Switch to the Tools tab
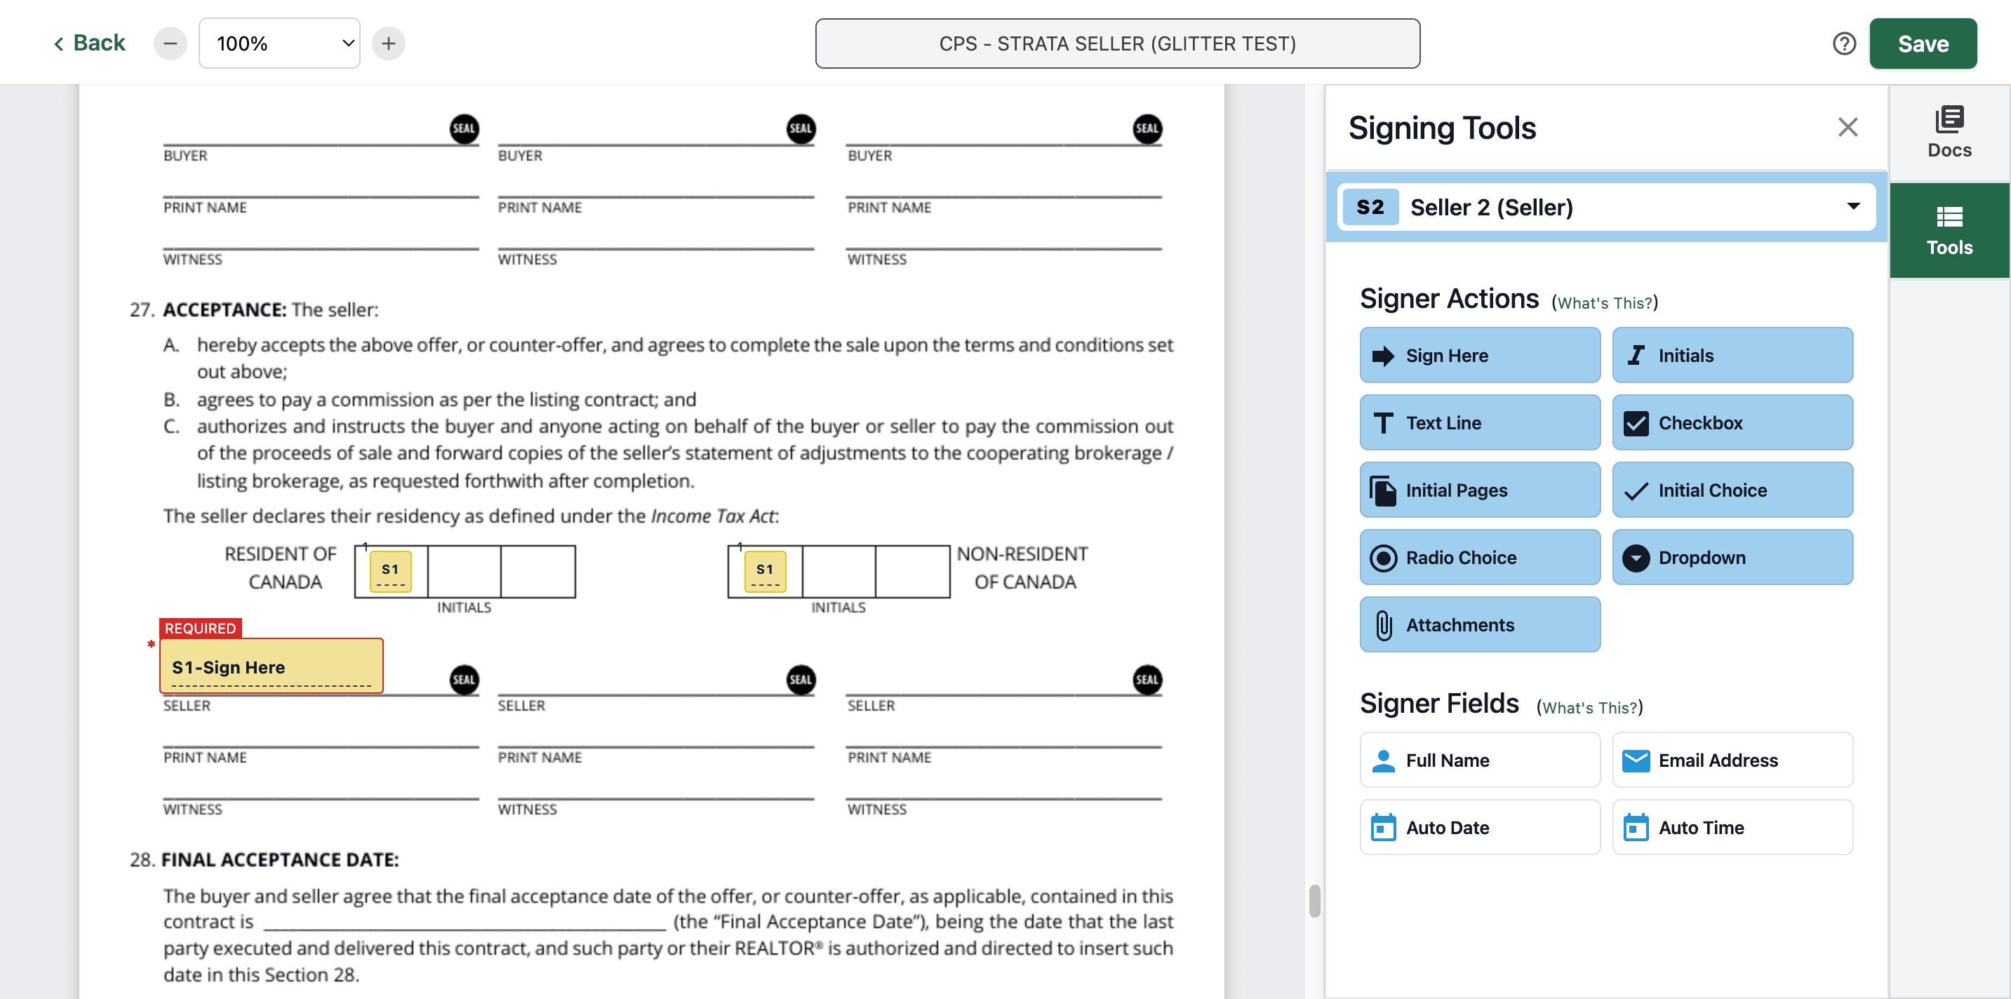 point(1949,231)
